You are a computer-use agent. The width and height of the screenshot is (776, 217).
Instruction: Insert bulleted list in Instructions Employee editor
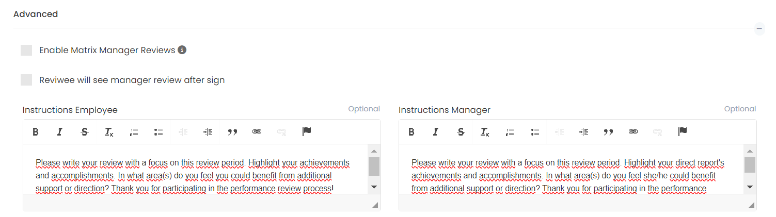[159, 132]
